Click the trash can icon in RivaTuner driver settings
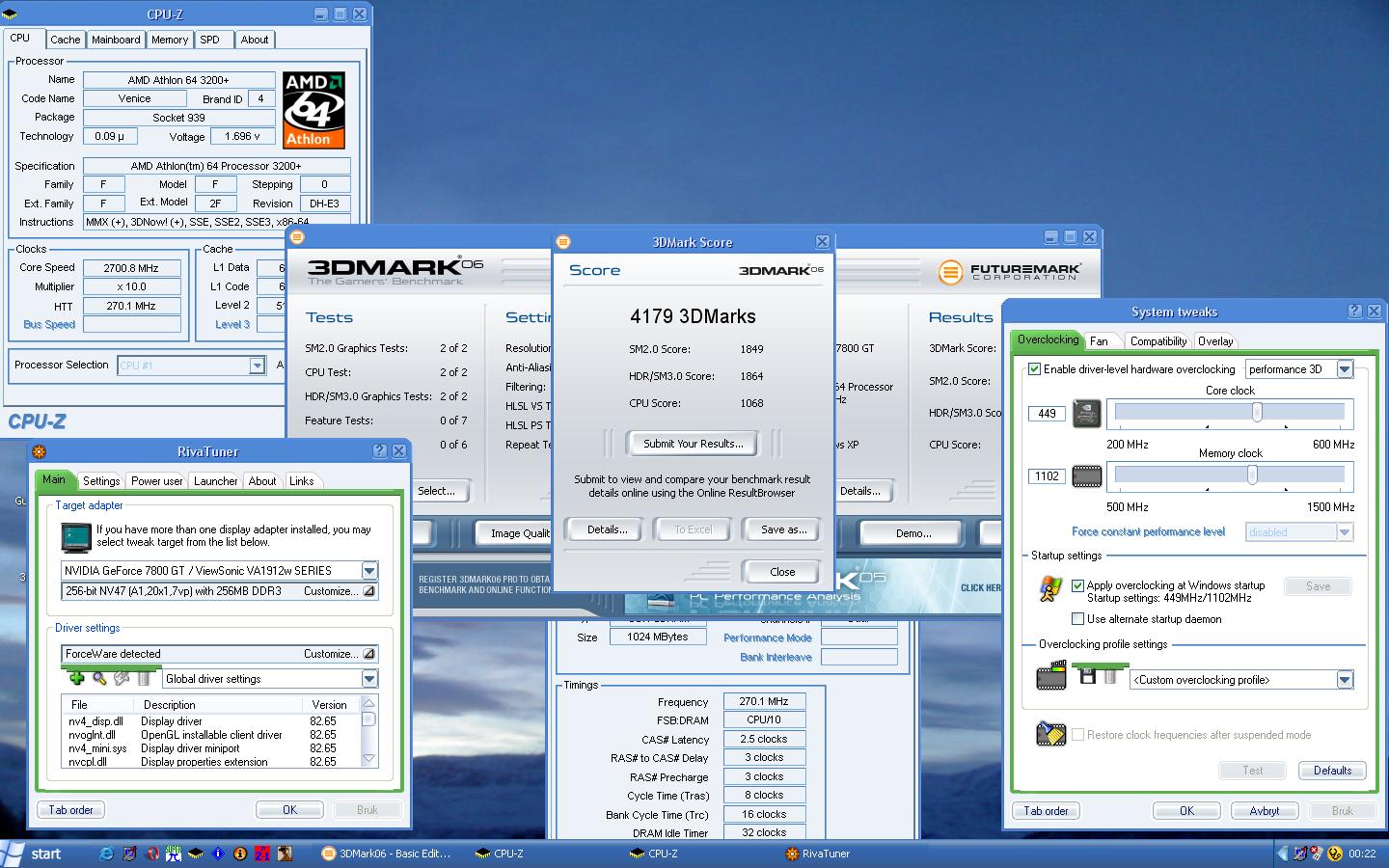 [144, 678]
